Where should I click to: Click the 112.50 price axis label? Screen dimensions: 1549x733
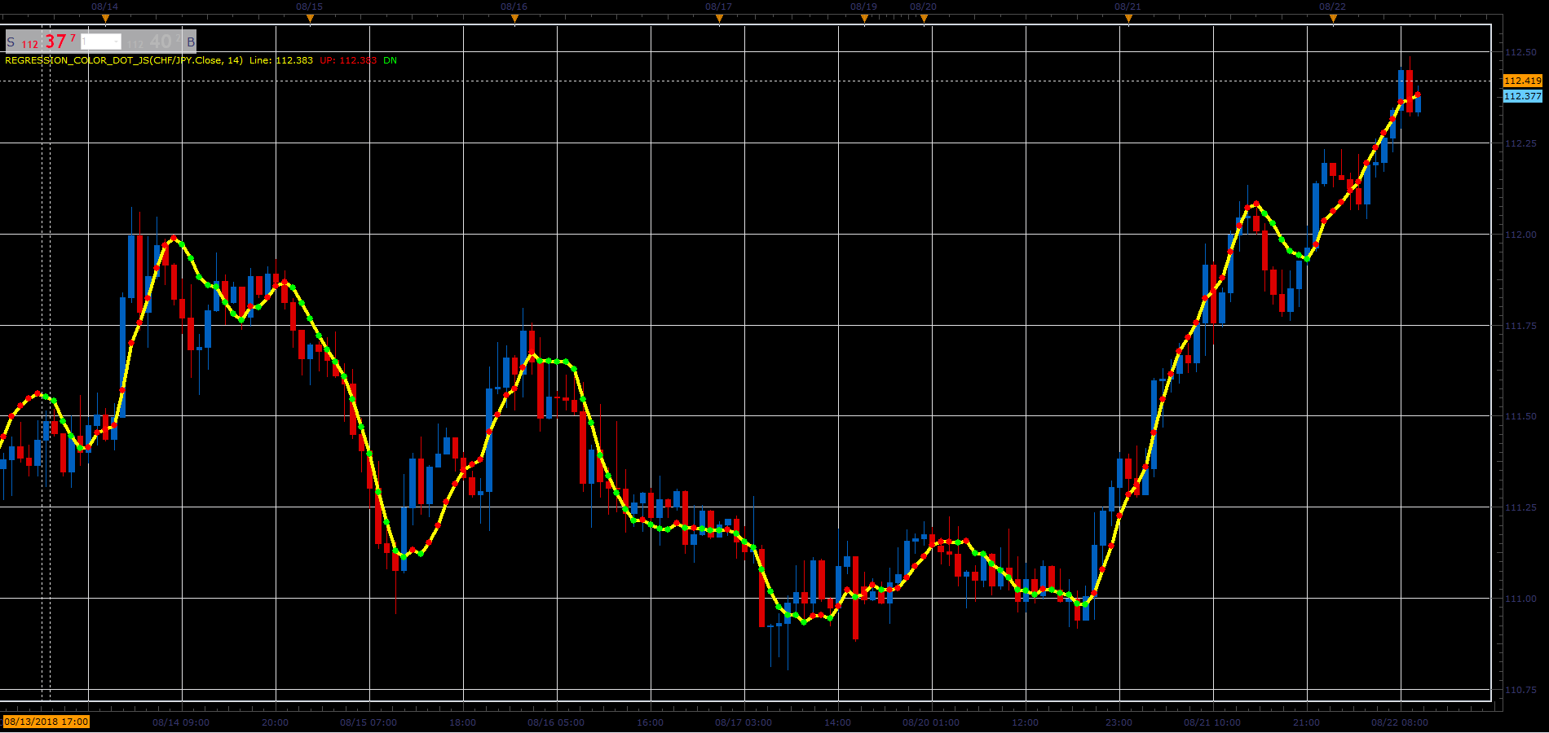[1520, 52]
